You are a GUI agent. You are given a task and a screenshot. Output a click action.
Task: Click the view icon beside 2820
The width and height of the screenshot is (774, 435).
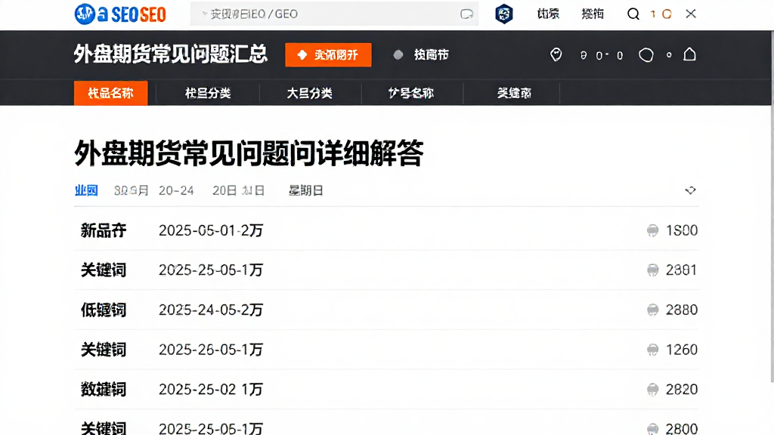[x=652, y=390]
